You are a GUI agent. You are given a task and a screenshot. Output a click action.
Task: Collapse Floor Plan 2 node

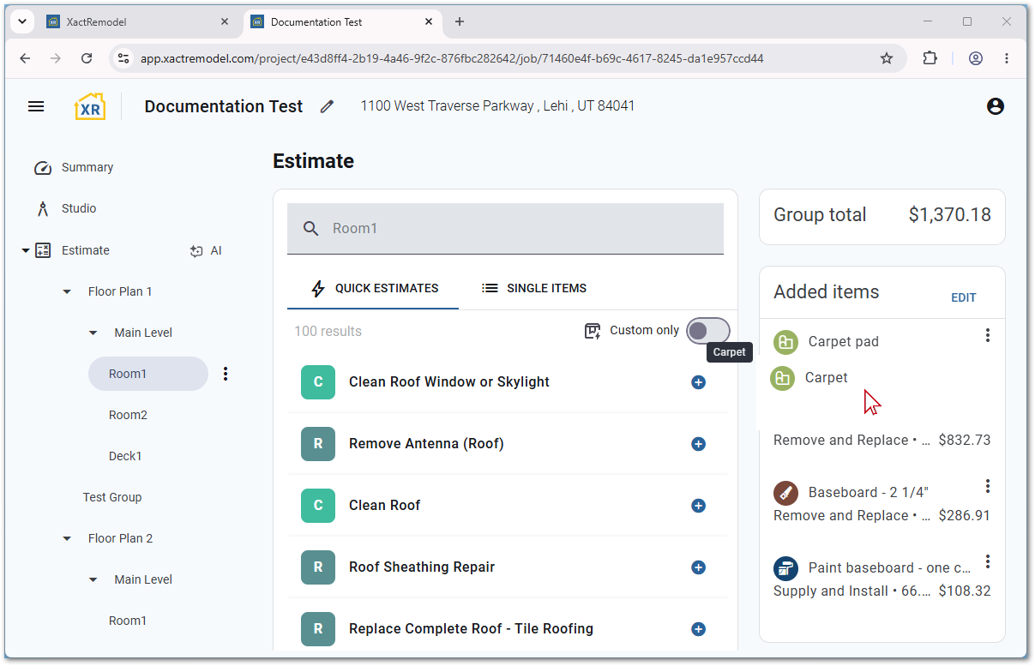click(x=67, y=538)
